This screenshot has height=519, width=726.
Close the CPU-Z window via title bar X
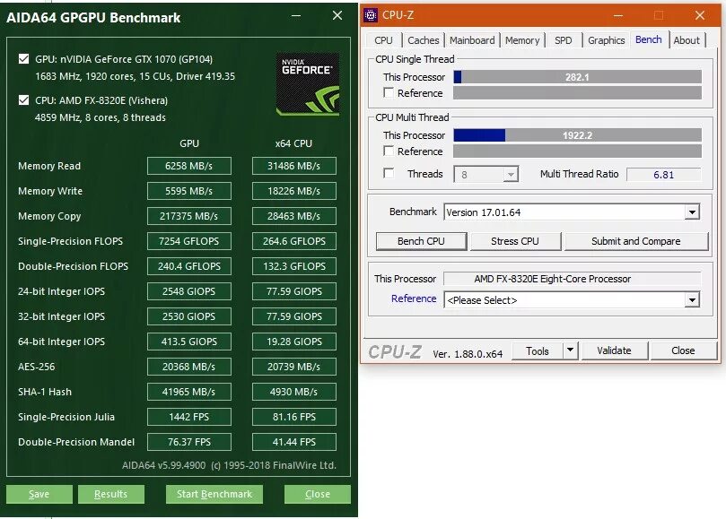coord(700,15)
